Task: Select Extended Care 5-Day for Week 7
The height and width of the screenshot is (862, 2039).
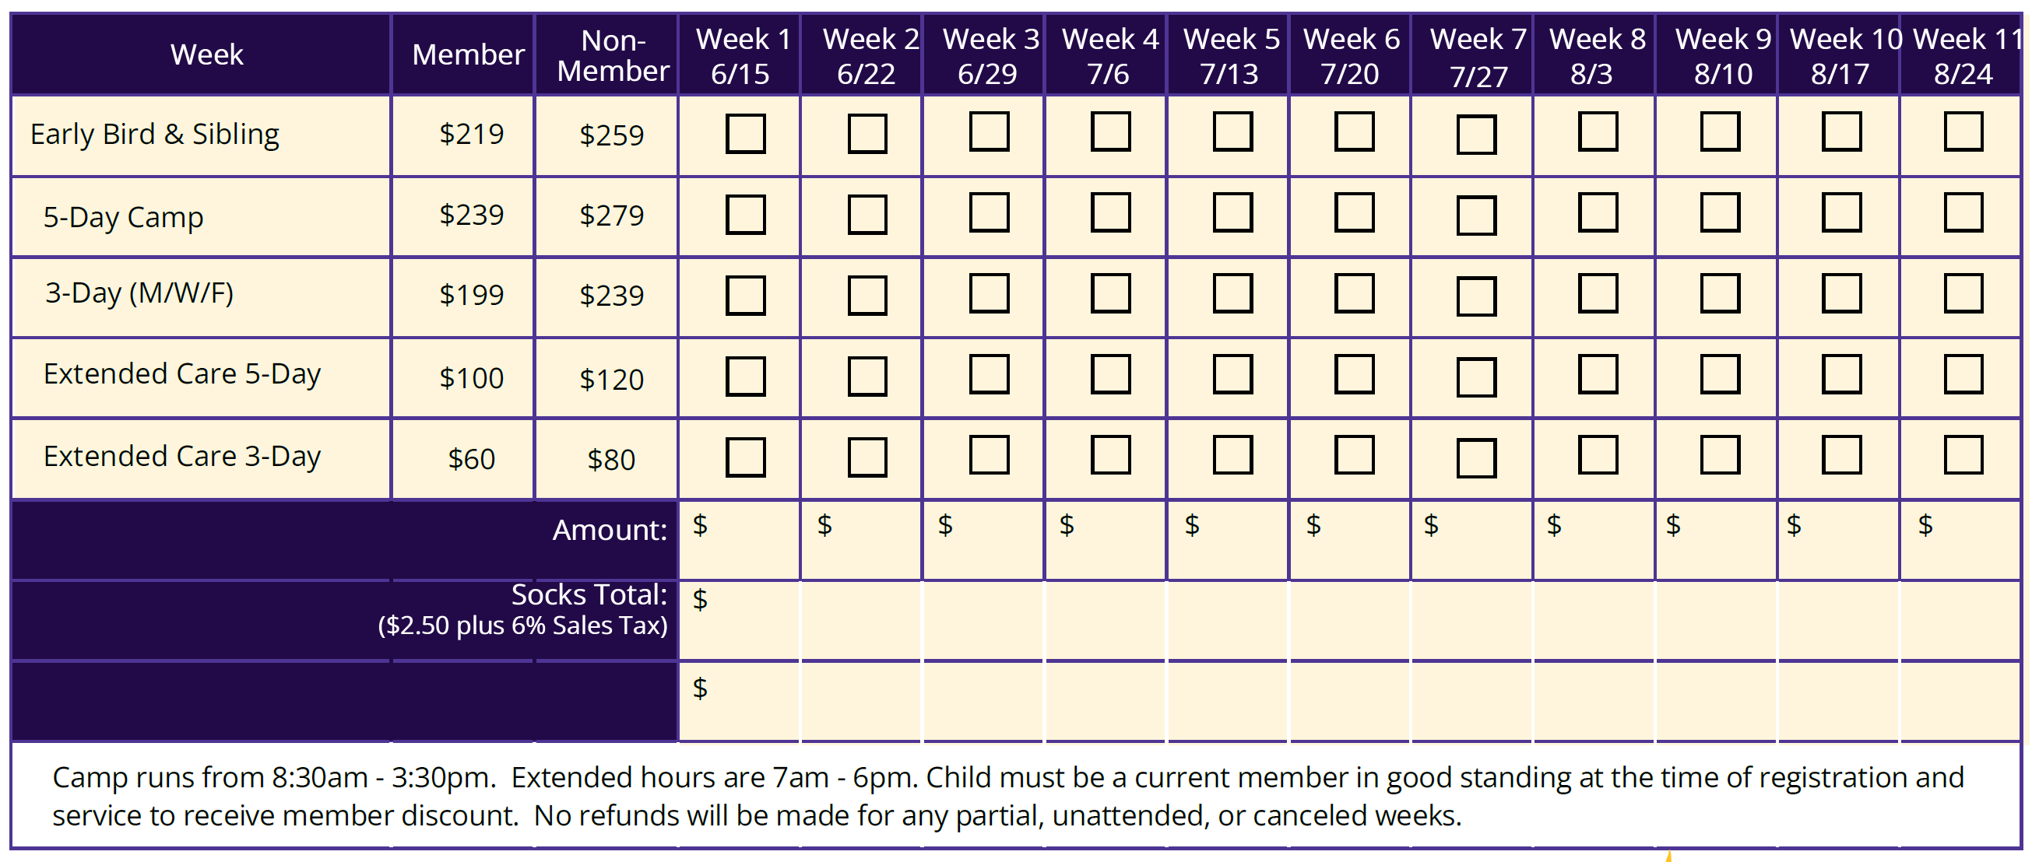Action: (x=1476, y=377)
